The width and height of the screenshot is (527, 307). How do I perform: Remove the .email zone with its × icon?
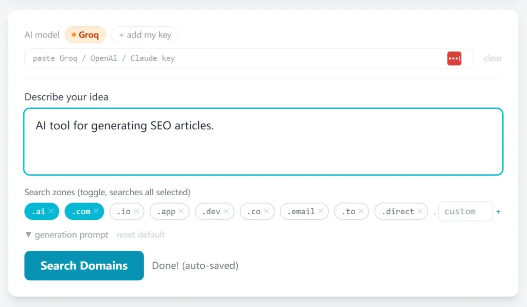[x=321, y=211]
